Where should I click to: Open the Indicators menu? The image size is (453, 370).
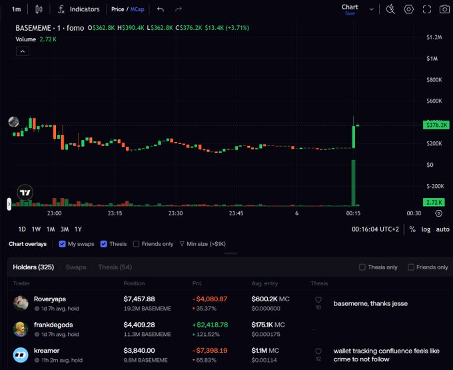click(x=79, y=9)
